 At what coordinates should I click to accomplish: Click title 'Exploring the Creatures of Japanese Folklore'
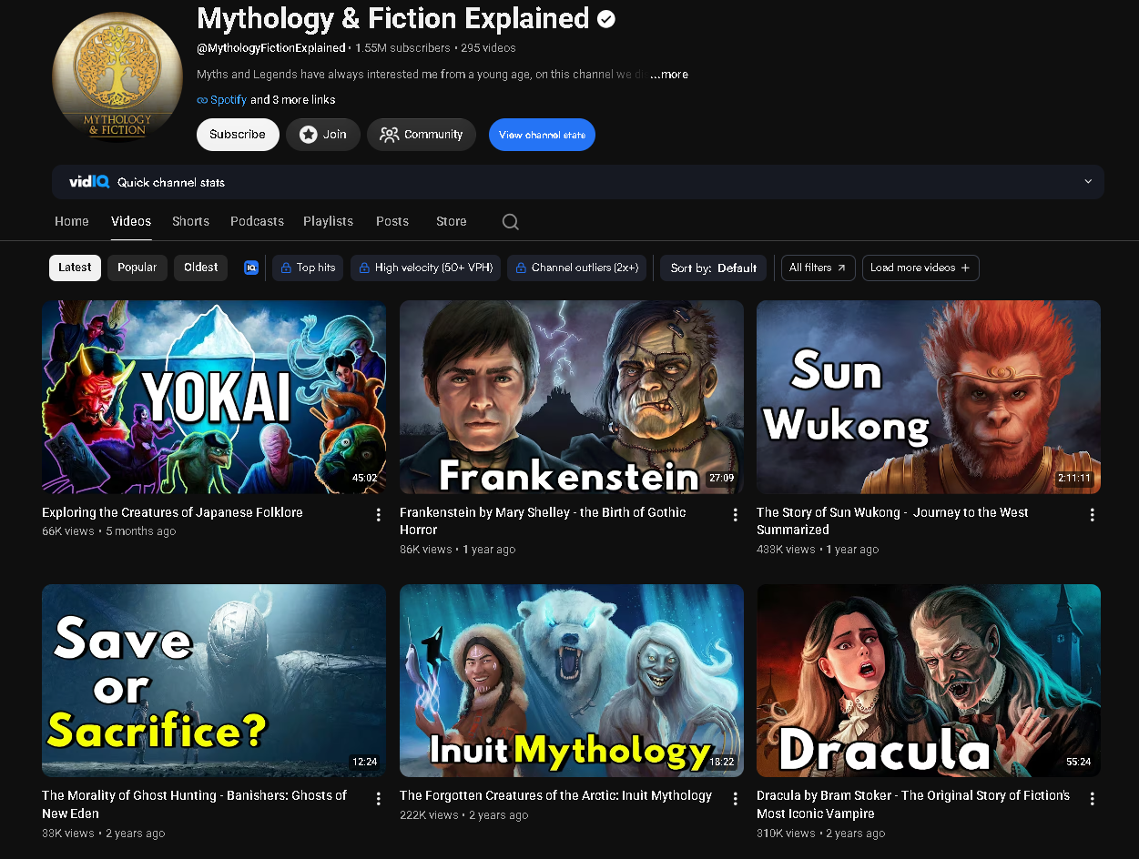coord(172,512)
